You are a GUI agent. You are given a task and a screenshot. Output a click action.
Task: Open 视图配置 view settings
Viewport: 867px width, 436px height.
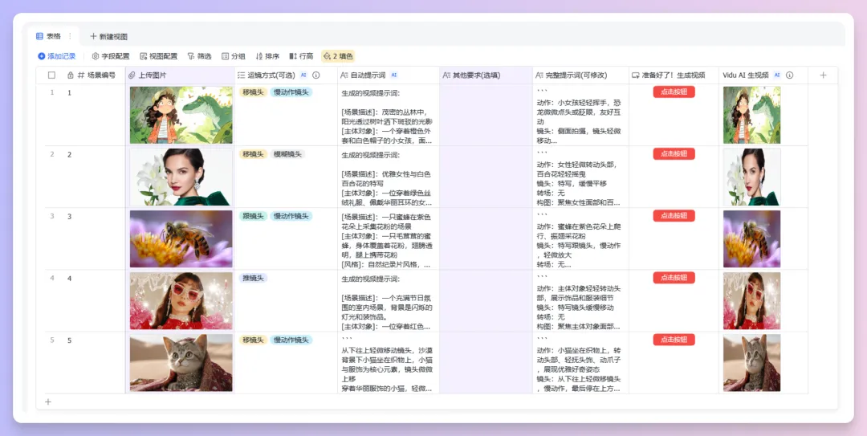159,56
